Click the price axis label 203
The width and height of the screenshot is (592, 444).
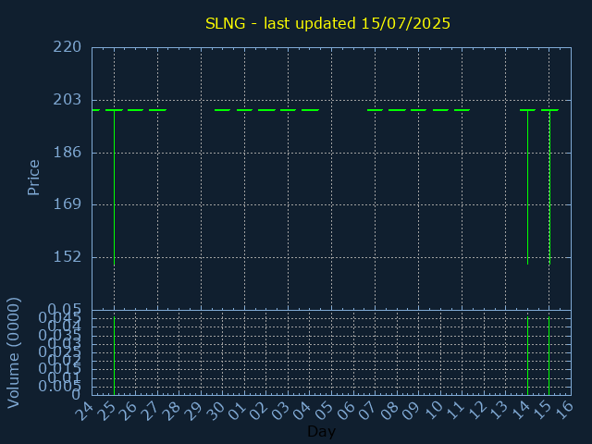click(68, 100)
